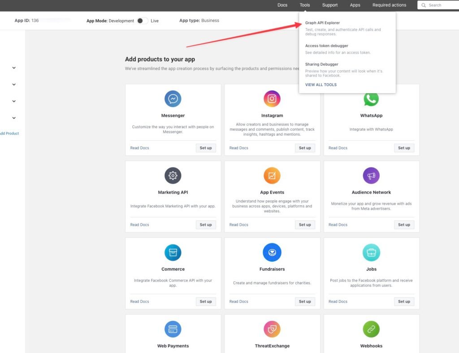Viewport: 459px width, 353px height.
Task: Click the Jobs briefcase icon
Action: (371, 252)
